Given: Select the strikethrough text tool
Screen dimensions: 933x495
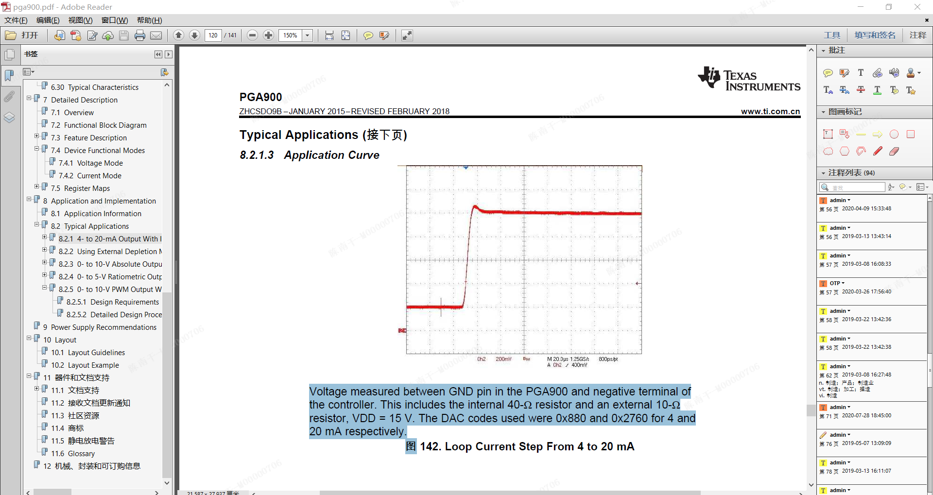Looking at the screenshot, I should point(861,90).
